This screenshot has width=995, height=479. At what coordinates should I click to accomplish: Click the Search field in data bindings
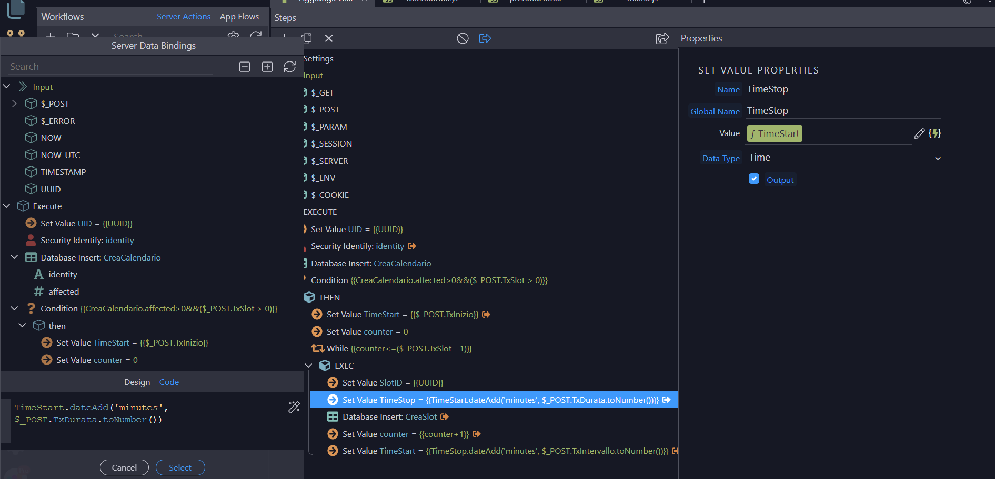coord(110,67)
